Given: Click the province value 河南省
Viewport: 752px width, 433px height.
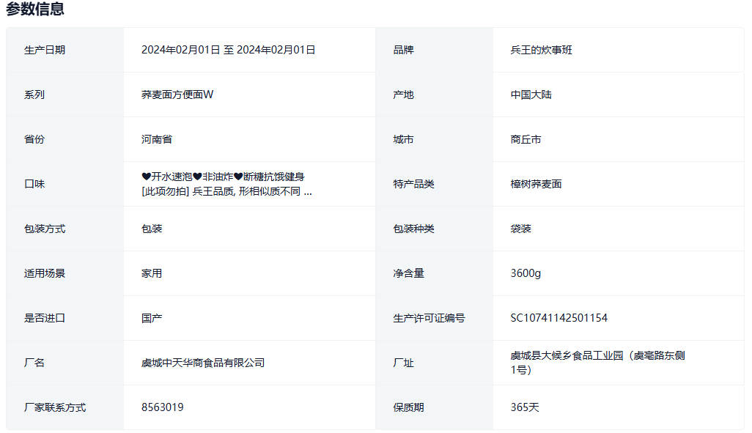Looking at the screenshot, I should (157, 139).
